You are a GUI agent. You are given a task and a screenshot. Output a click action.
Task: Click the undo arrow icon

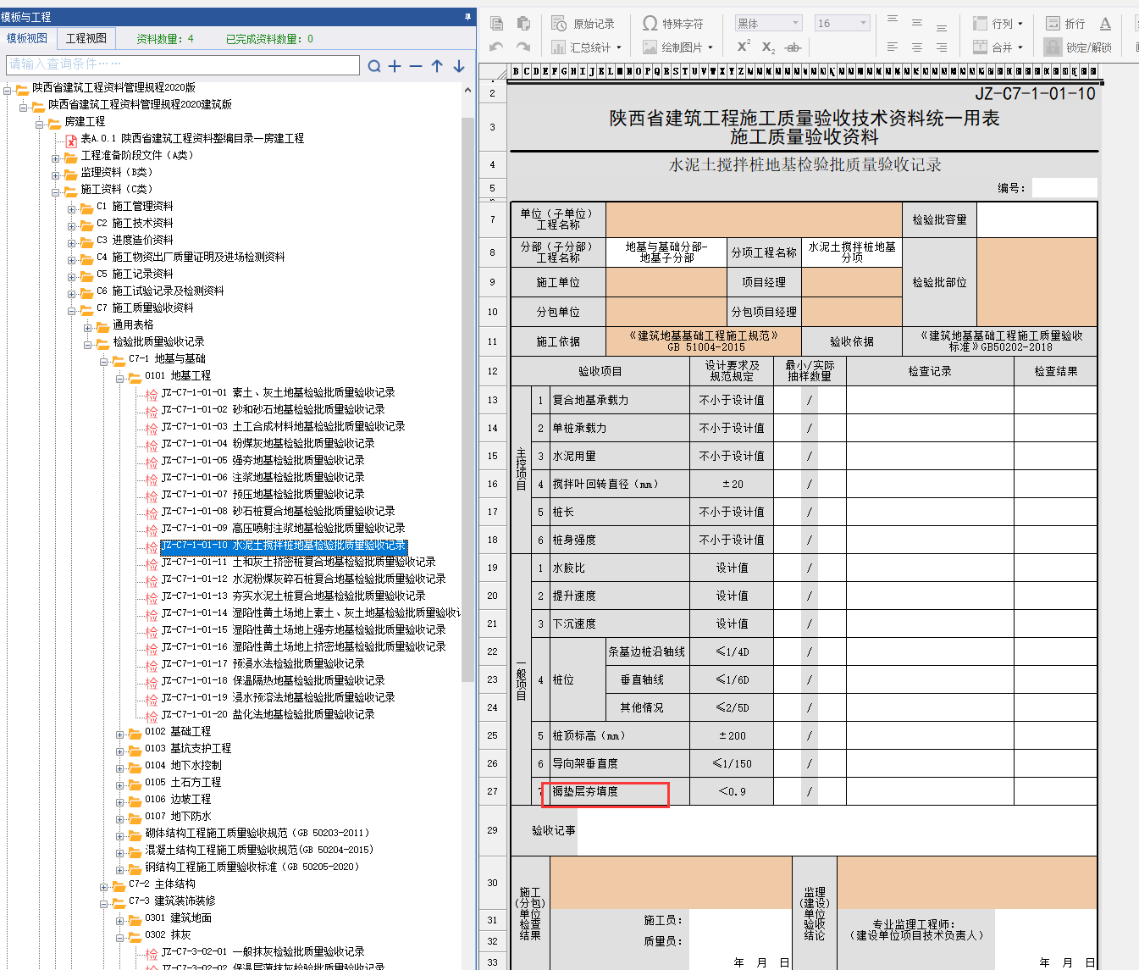tap(497, 47)
